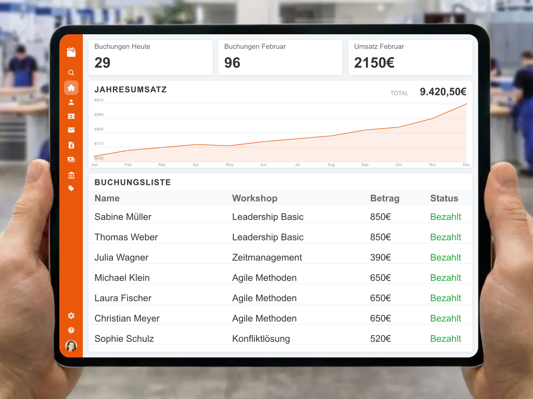Click the user profile avatar photo
This screenshot has height=399, width=533.
click(x=71, y=345)
